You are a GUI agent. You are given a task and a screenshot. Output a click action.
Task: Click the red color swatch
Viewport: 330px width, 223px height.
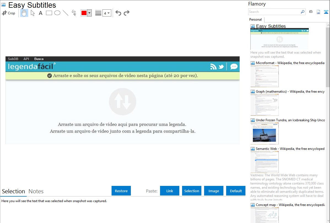click(x=84, y=13)
